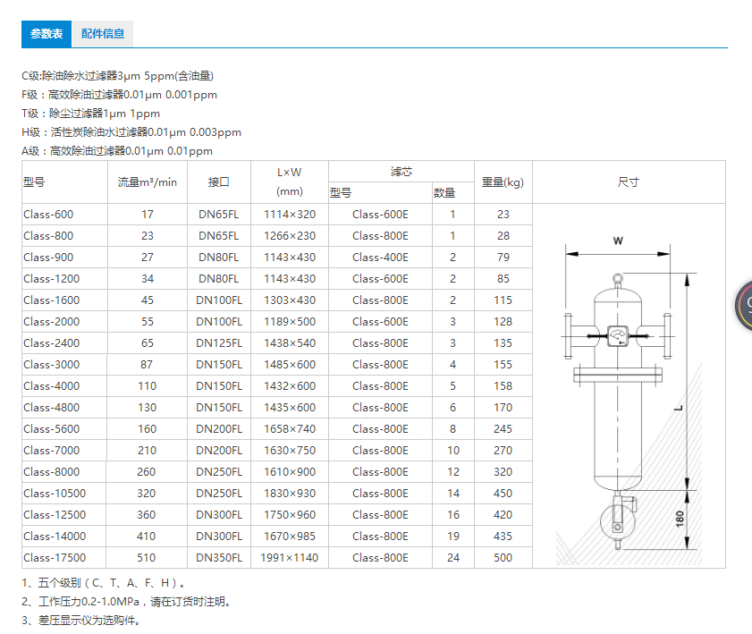
Task: Click the 1670×985 dimension cell
Action: tap(290, 537)
